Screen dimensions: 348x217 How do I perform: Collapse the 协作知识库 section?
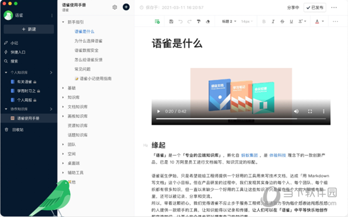coord(6,109)
